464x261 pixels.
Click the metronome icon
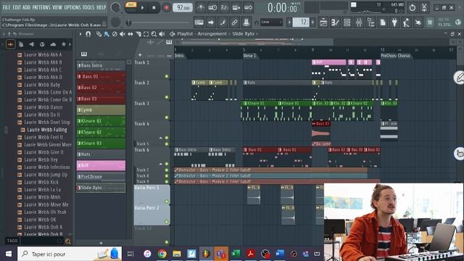pyautogui.click(x=200, y=7)
